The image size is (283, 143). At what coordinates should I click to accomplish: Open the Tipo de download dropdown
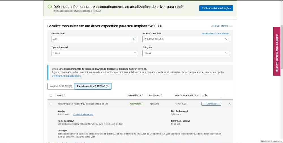point(95,53)
